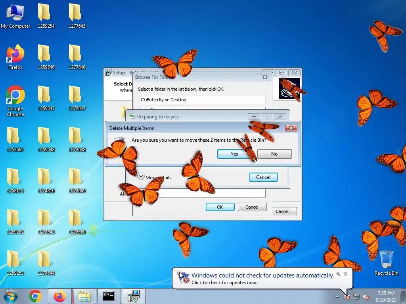Viewport: 406px width, 304px height.
Task: Launch Firefox from the taskbar
Action: [59, 296]
